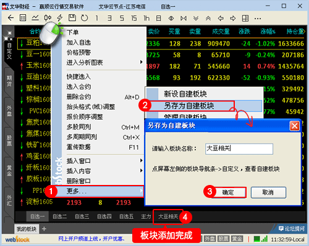Select the 5-minute period button
The image size is (309, 246).
[122, 18]
